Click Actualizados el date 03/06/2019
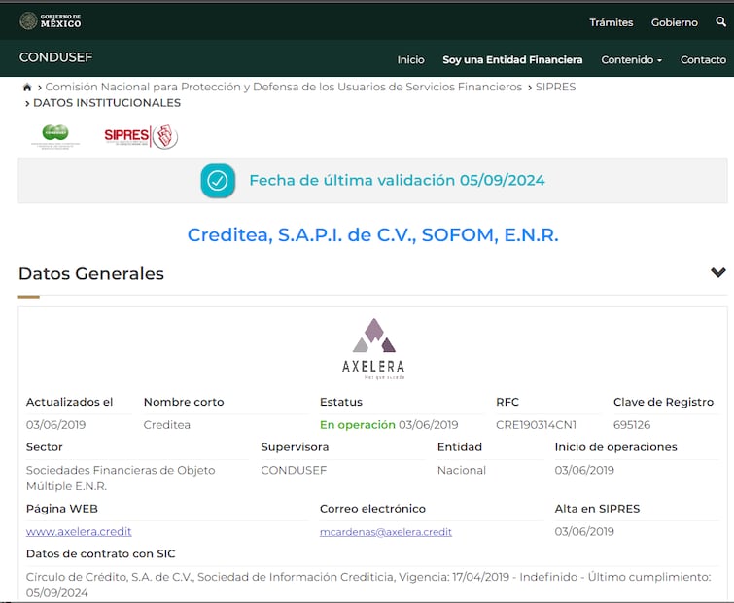This screenshot has width=734, height=603. pos(55,425)
